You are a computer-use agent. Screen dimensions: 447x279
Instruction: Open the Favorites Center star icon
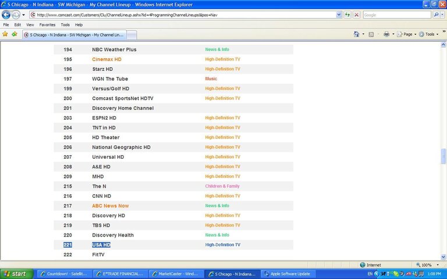pos(5,34)
